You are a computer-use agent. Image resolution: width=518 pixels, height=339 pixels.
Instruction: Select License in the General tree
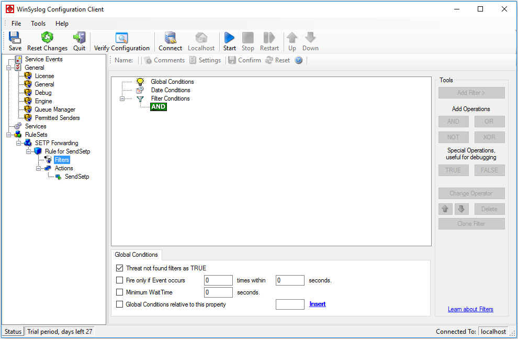pos(44,76)
